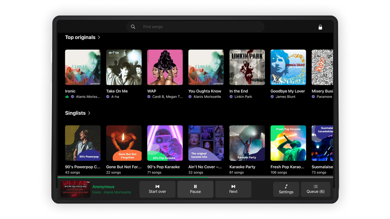
Task: Open the Fresh Pop Karaoke cover
Action: click(288, 143)
